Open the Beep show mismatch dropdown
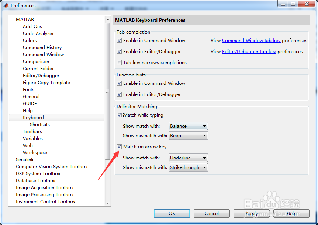Image resolution: width=318 pixels, height=225 pixels. [x=188, y=136]
